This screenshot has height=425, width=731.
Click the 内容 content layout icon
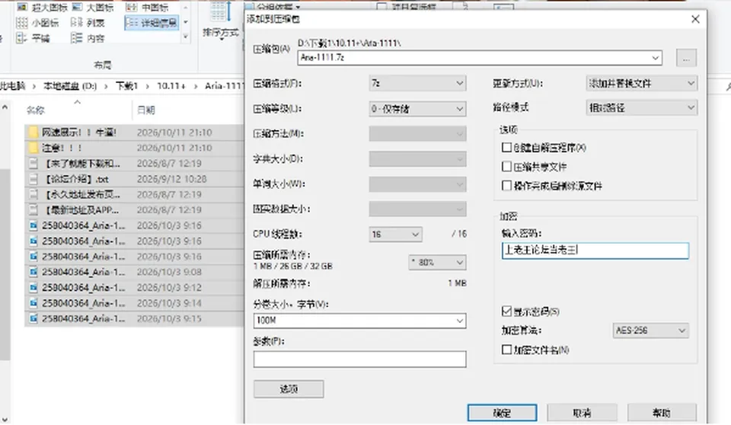[x=76, y=38]
